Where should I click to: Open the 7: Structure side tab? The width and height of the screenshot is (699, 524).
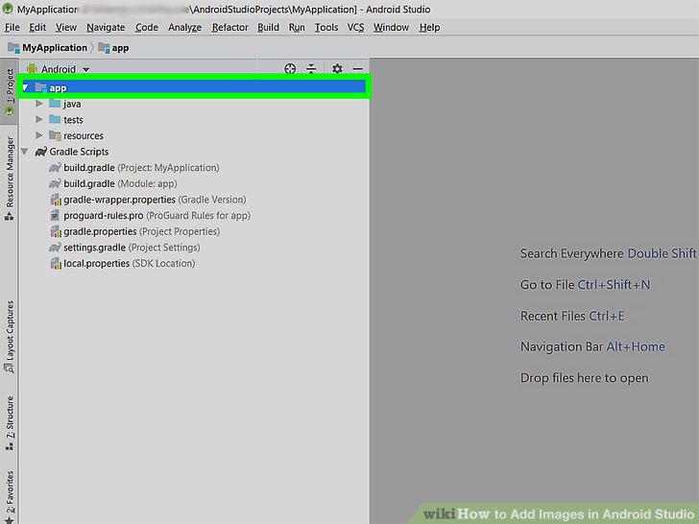point(9,423)
